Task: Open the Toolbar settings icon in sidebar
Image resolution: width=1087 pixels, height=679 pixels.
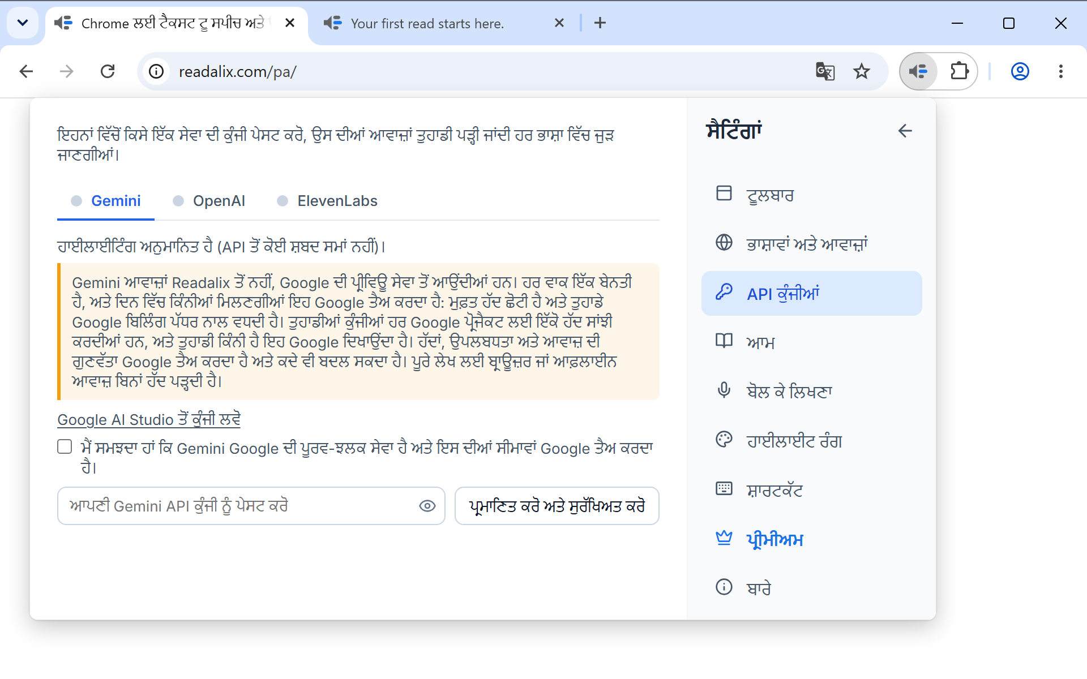Action: pos(724,194)
